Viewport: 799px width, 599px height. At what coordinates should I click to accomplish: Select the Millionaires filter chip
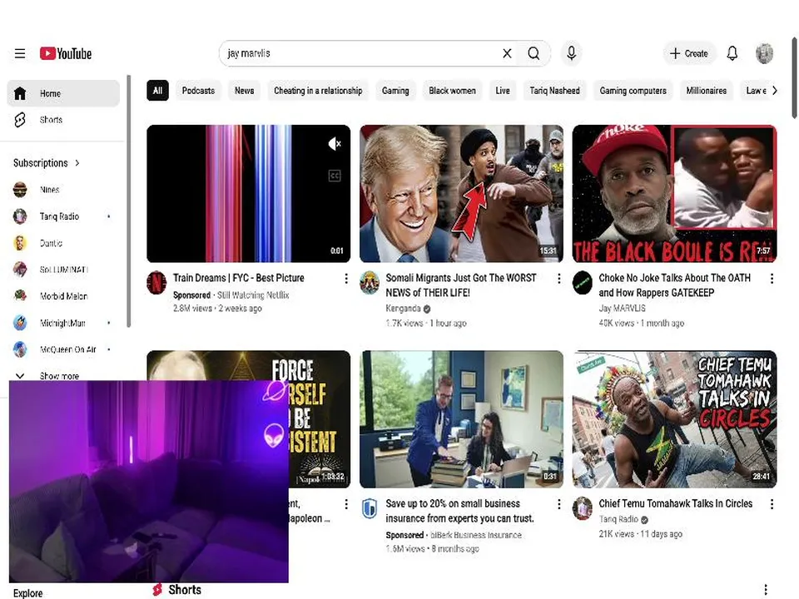click(707, 91)
